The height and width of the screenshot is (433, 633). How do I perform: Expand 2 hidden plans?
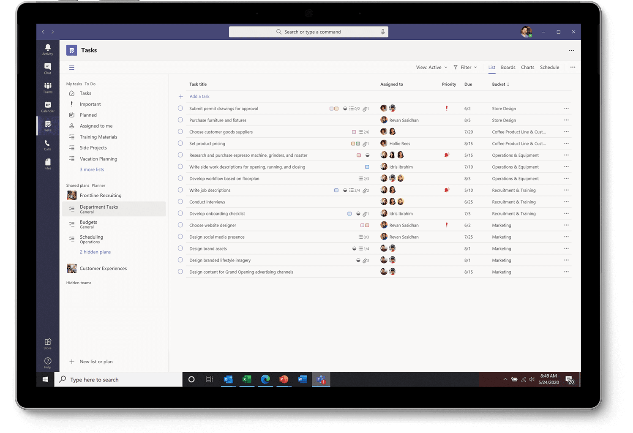pos(95,252)
